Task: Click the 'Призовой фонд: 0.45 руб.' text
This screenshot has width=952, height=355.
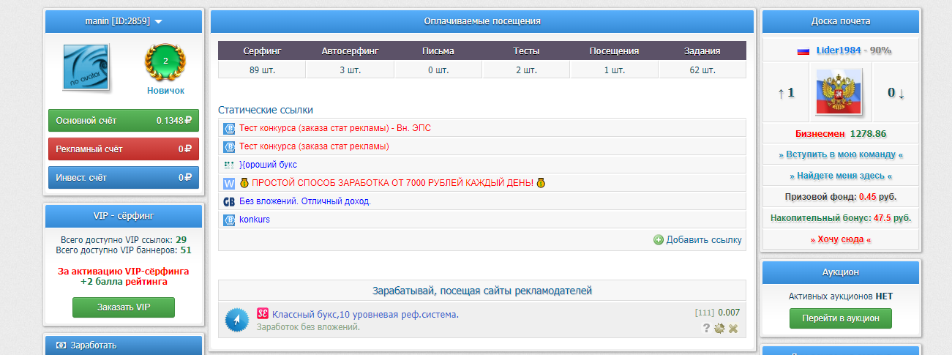Action: 840,197
